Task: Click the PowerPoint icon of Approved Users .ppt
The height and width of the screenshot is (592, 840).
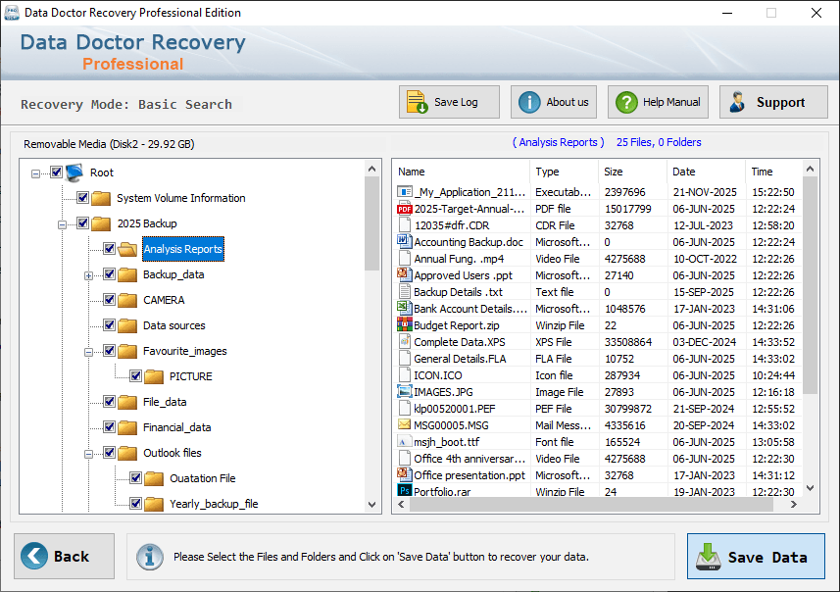Action: pyautogui.click(x=405, y=274)
